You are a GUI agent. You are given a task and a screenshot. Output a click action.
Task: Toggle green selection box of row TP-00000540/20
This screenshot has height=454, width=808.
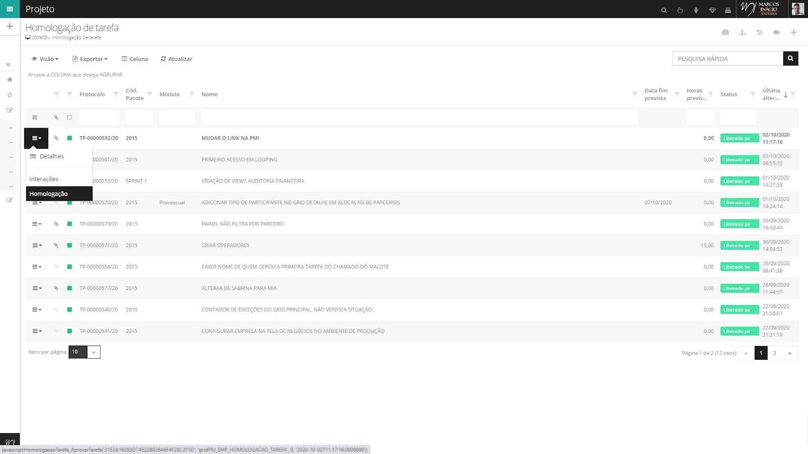[x=70, y=310]
